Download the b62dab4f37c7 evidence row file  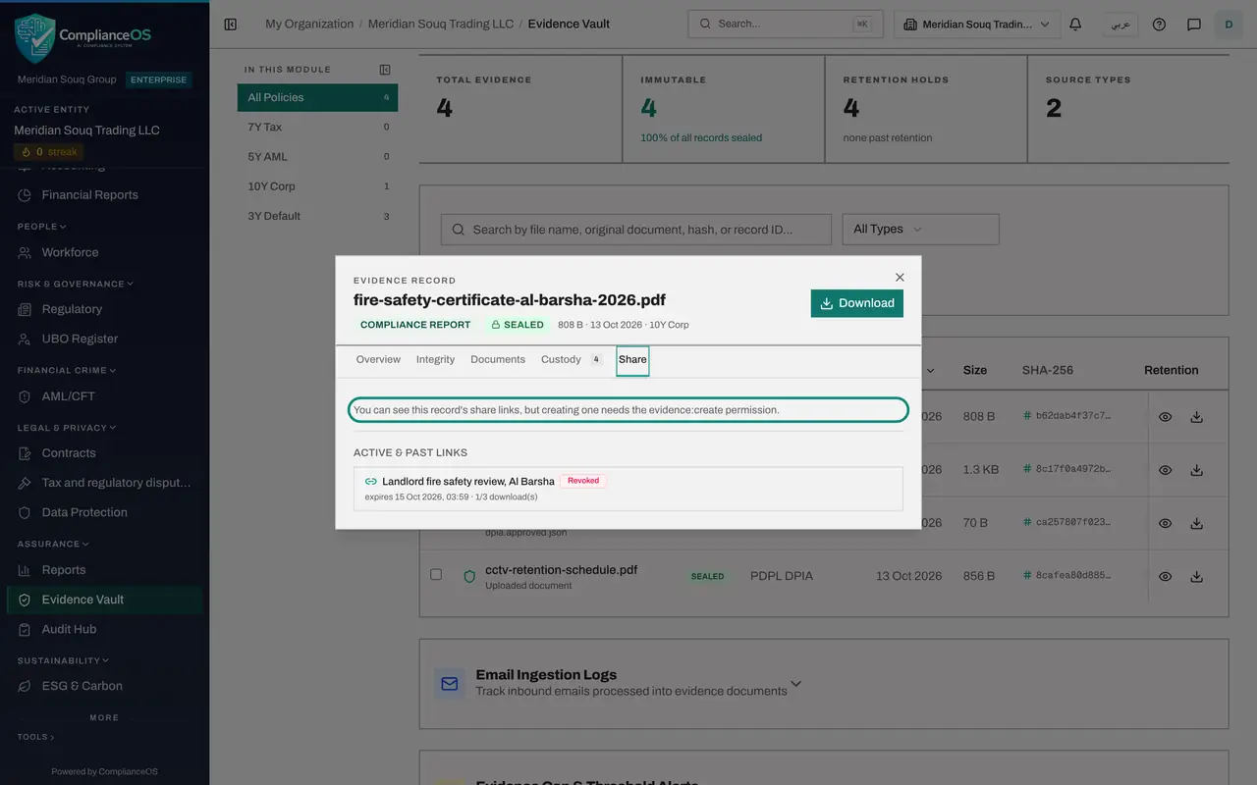coord(1196,417)
